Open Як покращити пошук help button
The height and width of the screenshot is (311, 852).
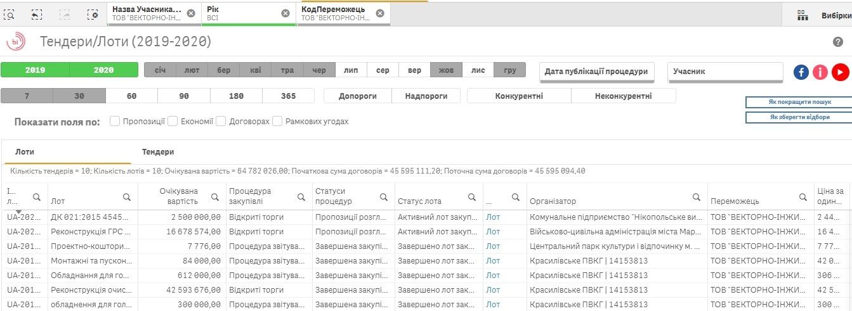coord(800,102)
